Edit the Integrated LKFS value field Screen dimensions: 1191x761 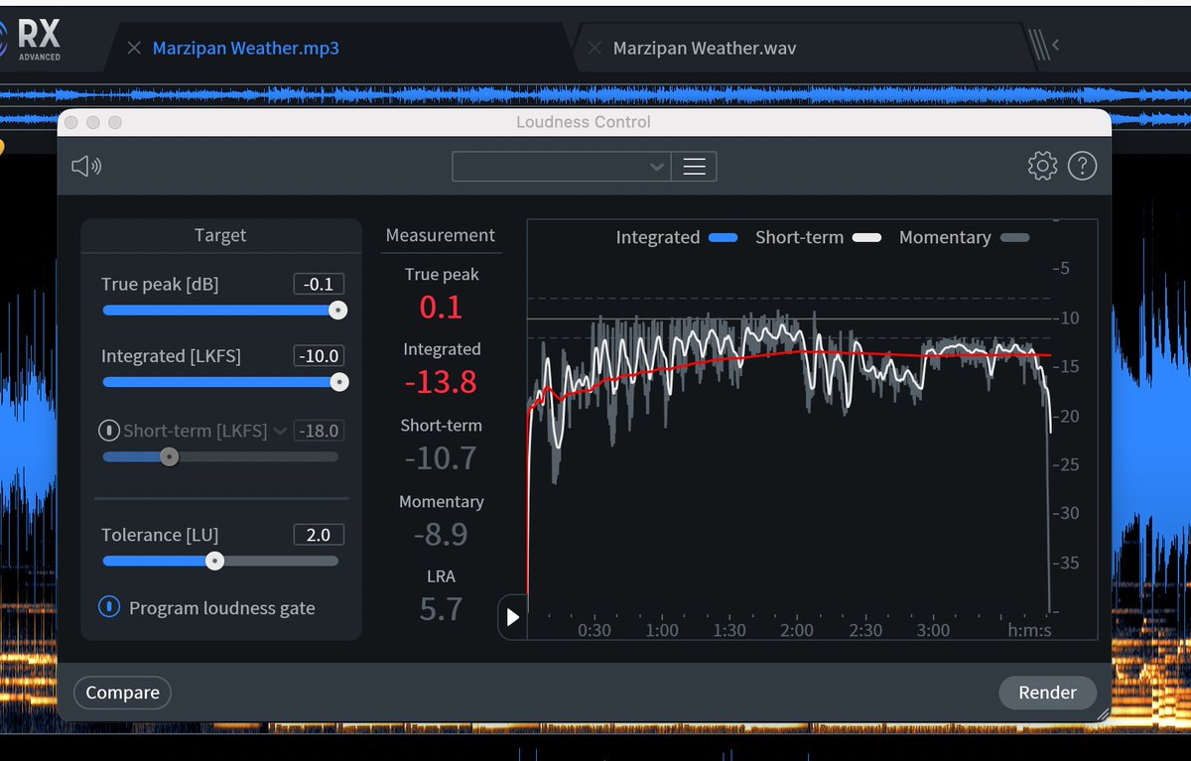pos(319,355)
